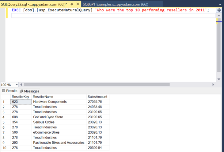Select row header number 7
This screenshot has width=224, height=152.
(6, 133)
